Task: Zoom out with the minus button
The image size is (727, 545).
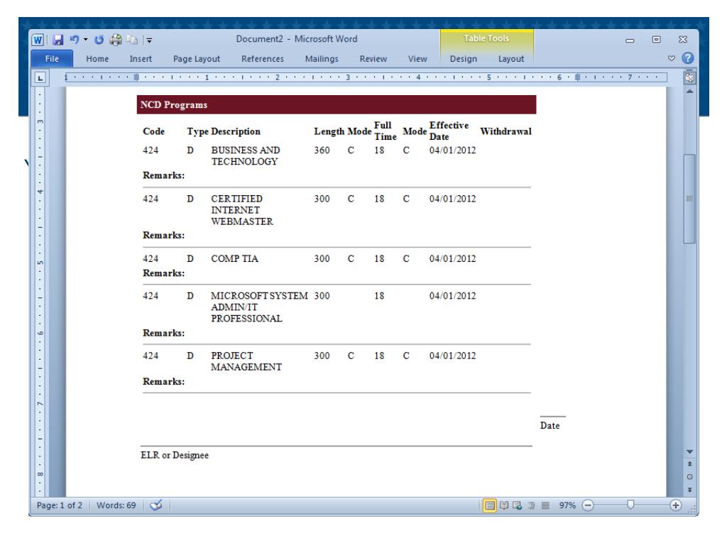Action: click(x=588, y=505)
